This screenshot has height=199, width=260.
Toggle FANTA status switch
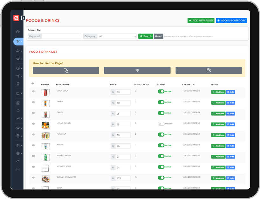coord(161,102)
